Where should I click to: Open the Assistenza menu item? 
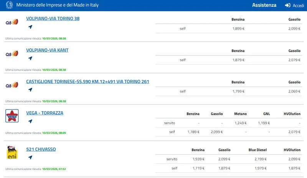click(x=264, y=5)
